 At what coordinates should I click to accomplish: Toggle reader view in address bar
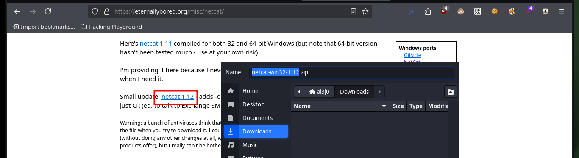tap(353, 11)
